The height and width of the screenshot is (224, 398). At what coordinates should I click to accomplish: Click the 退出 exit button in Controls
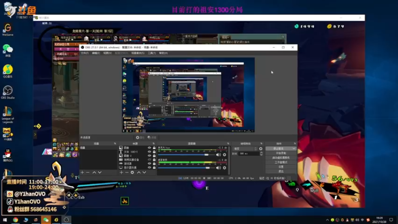[281, 171]
